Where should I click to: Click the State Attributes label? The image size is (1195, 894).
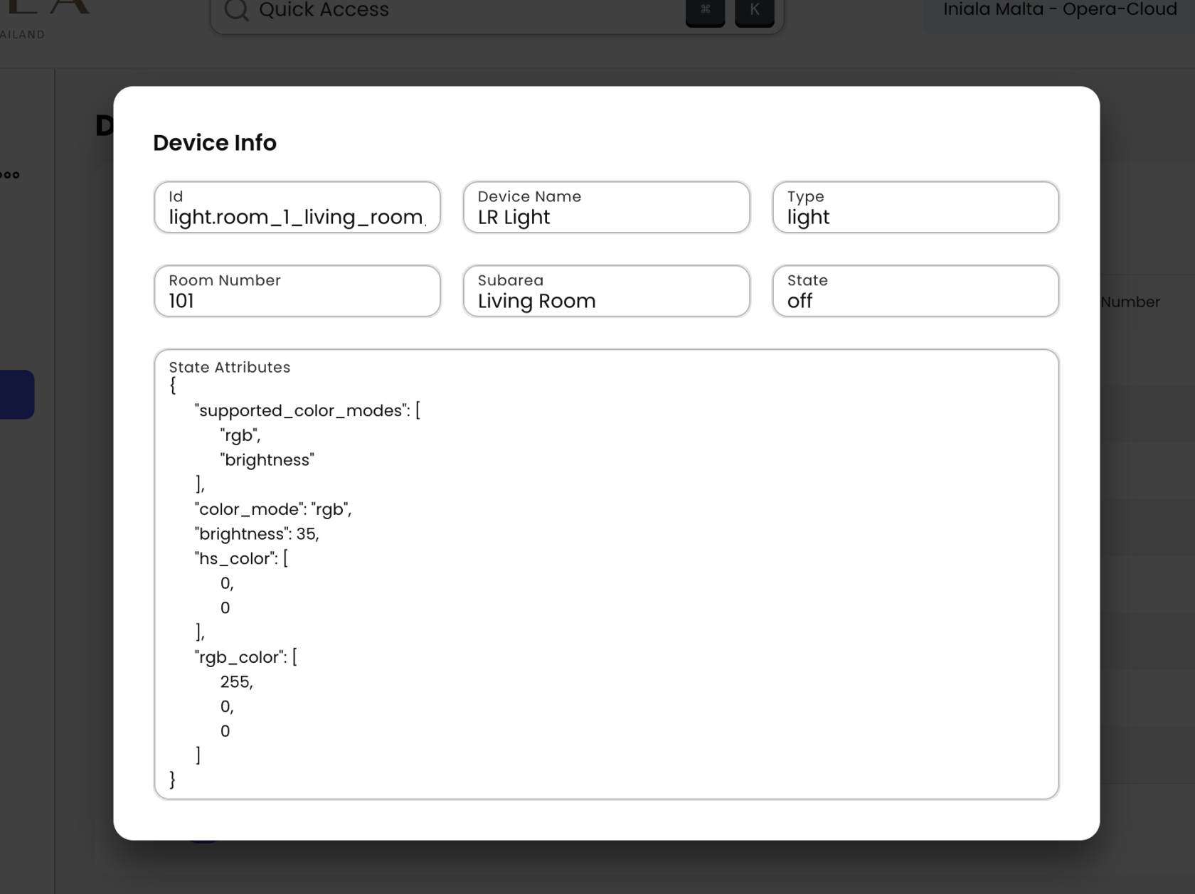(x=229, y=367)
